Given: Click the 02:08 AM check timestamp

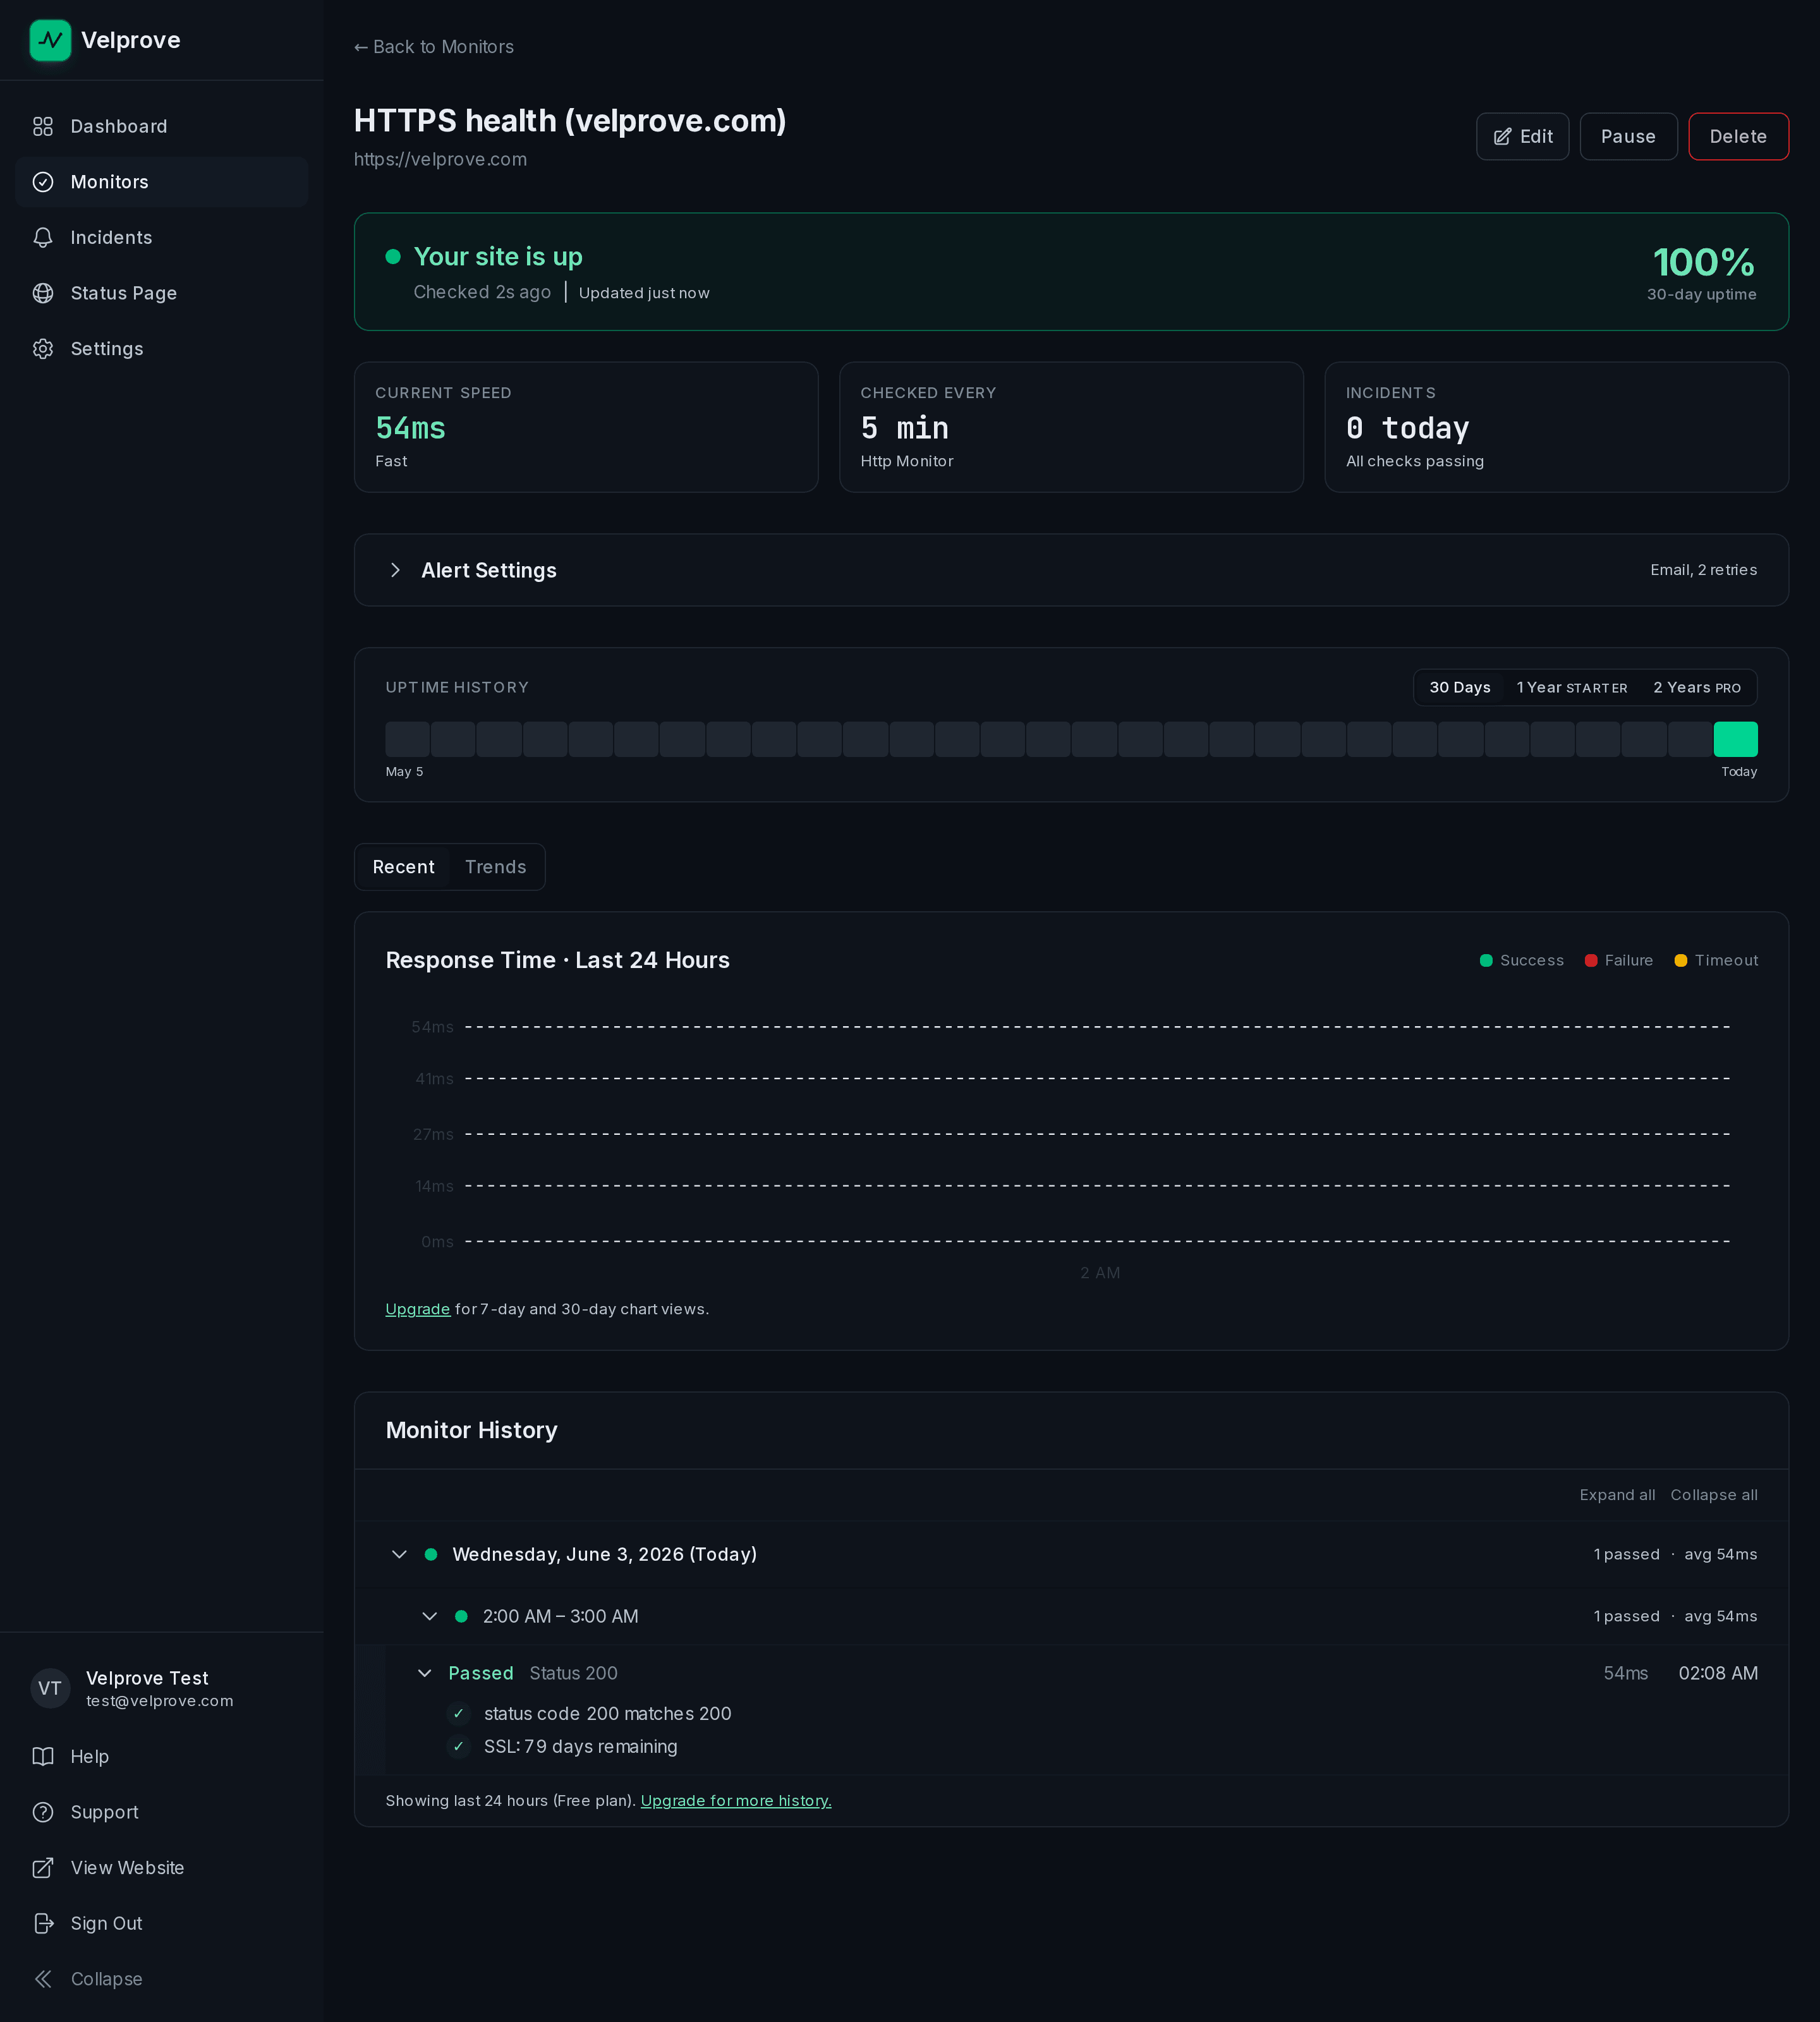Looking at the screenshot, I should pos(1718,1673).
